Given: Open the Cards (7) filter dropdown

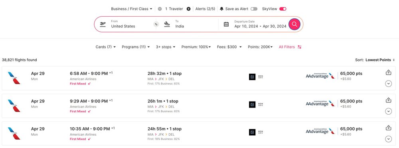Looking at the screenshot, I should point(106,47).
